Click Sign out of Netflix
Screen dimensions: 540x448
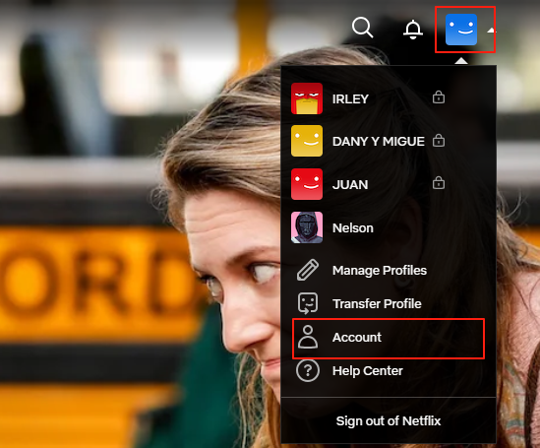389,420
